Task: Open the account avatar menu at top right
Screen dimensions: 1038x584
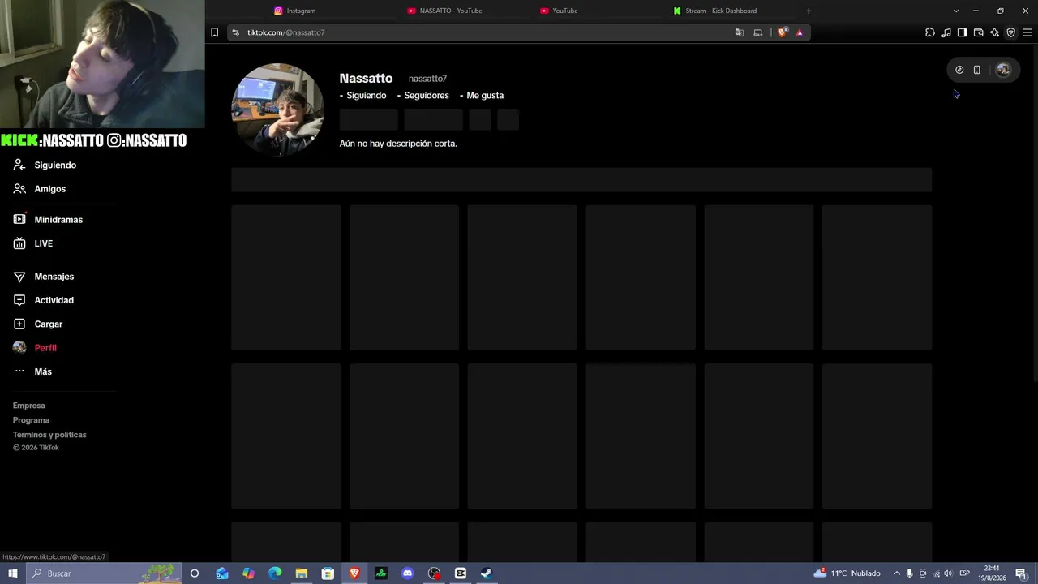Action: click(x=1003, y=70)
